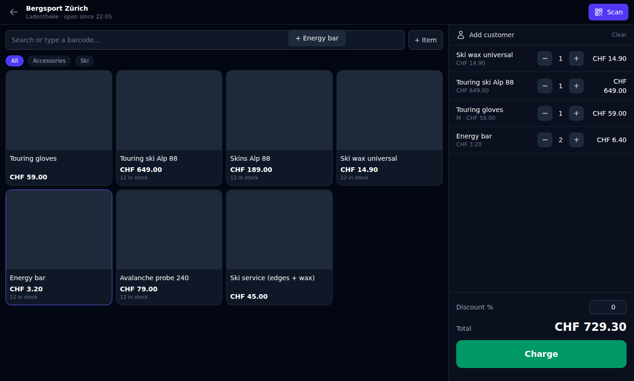The width and height of the screenshot is (634, 381).
Task: Increase Ski wax universal quantity
Action: [576, 59]
